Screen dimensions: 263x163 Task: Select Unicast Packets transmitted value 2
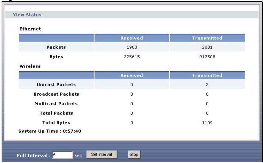207,84
